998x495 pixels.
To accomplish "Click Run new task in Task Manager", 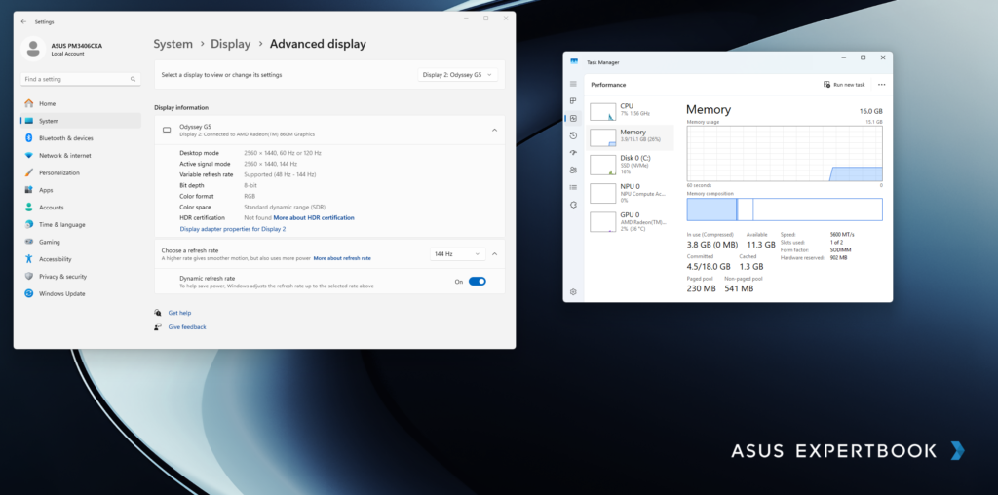I will 844,85.
